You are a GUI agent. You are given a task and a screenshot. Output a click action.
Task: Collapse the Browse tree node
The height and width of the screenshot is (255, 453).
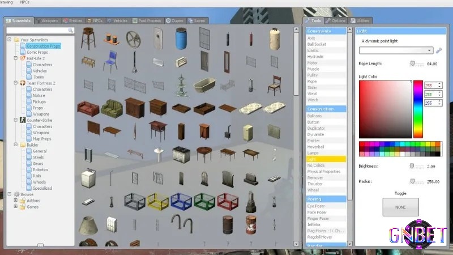[10, 194]
